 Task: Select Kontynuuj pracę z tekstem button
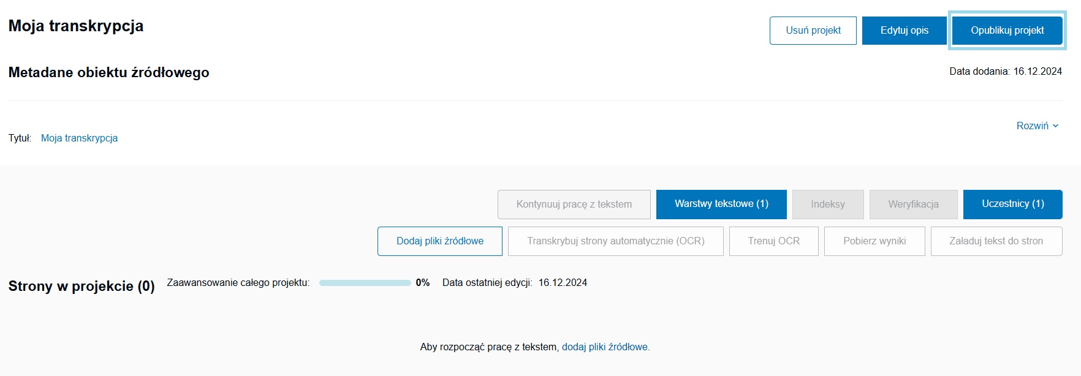point(574,205)
